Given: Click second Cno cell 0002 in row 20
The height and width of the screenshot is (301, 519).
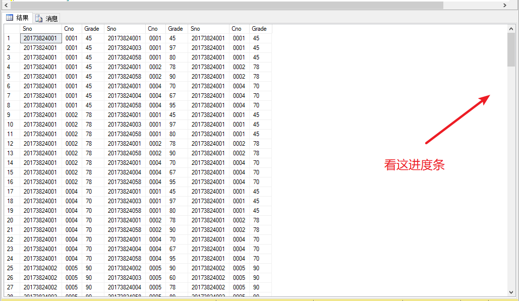Looking at the screenshot, I should click(155, 220).
